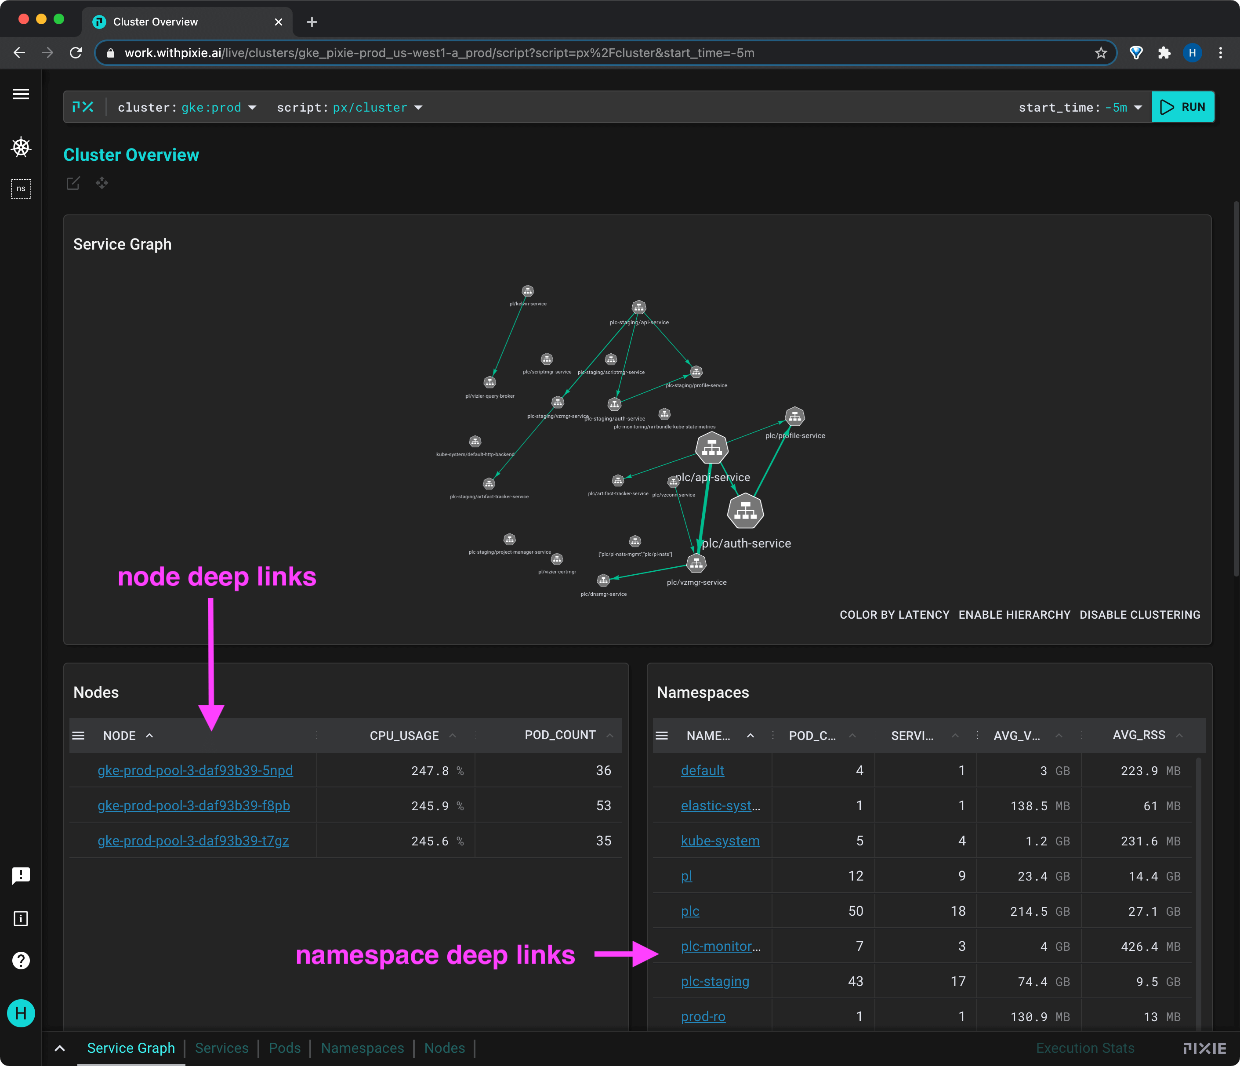Sort by CPU_USAGE column header
The image size is (1240, 1066).
[x=404, y=736]
